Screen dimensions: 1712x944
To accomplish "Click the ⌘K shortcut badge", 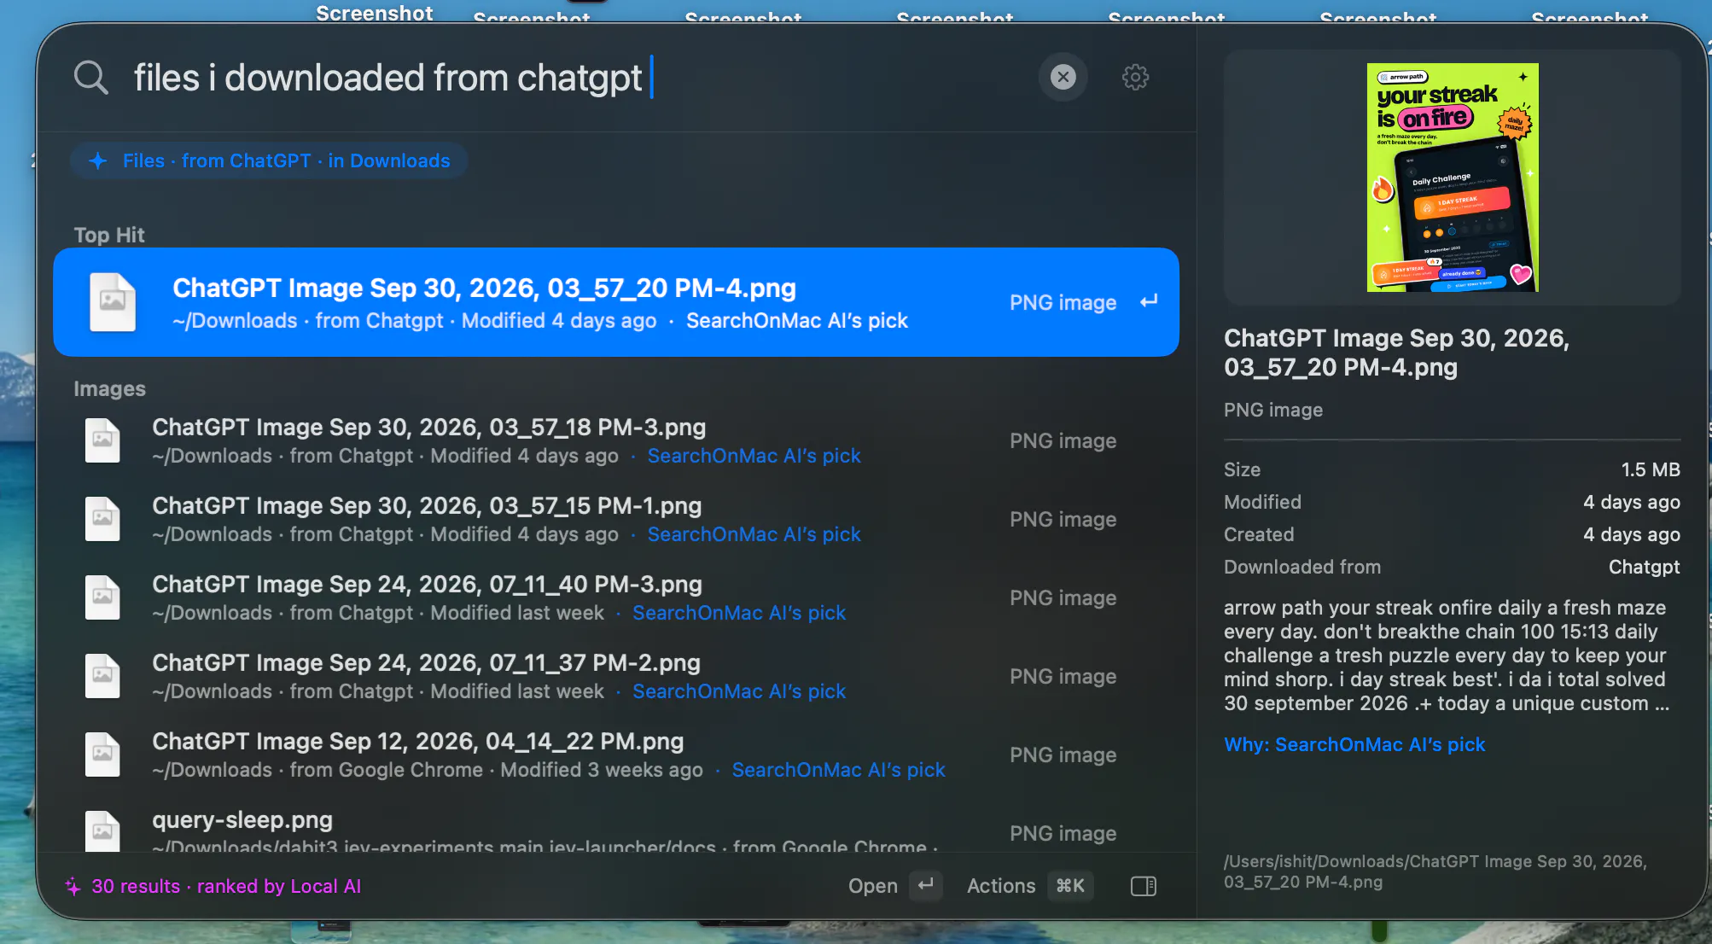I will click(x=1070, y=885).
